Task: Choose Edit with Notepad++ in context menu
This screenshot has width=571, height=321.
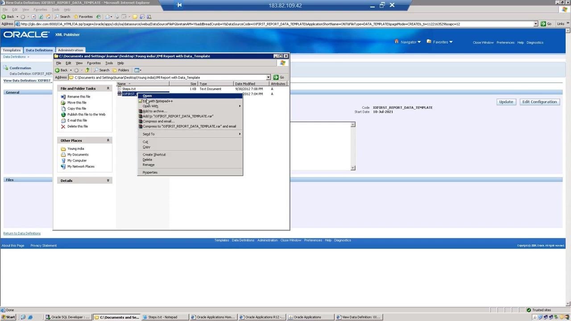Action: click(x=190, y=101)
